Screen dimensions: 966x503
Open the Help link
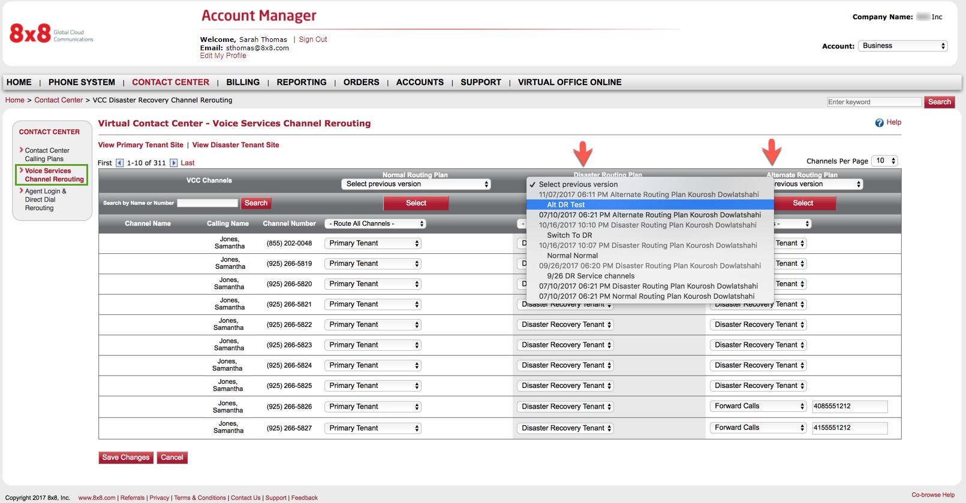coord(894,122)
